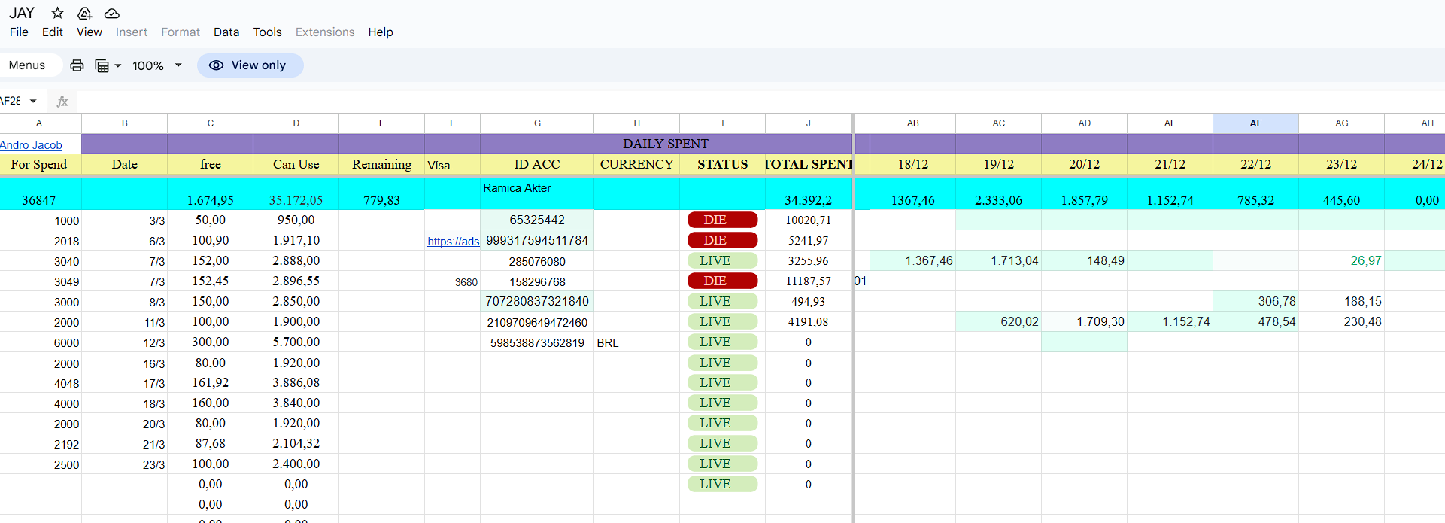Viewport: 1445px width, 523px height.
Task: Select the For Spend header cell
Action: click(x=40, y=164)
